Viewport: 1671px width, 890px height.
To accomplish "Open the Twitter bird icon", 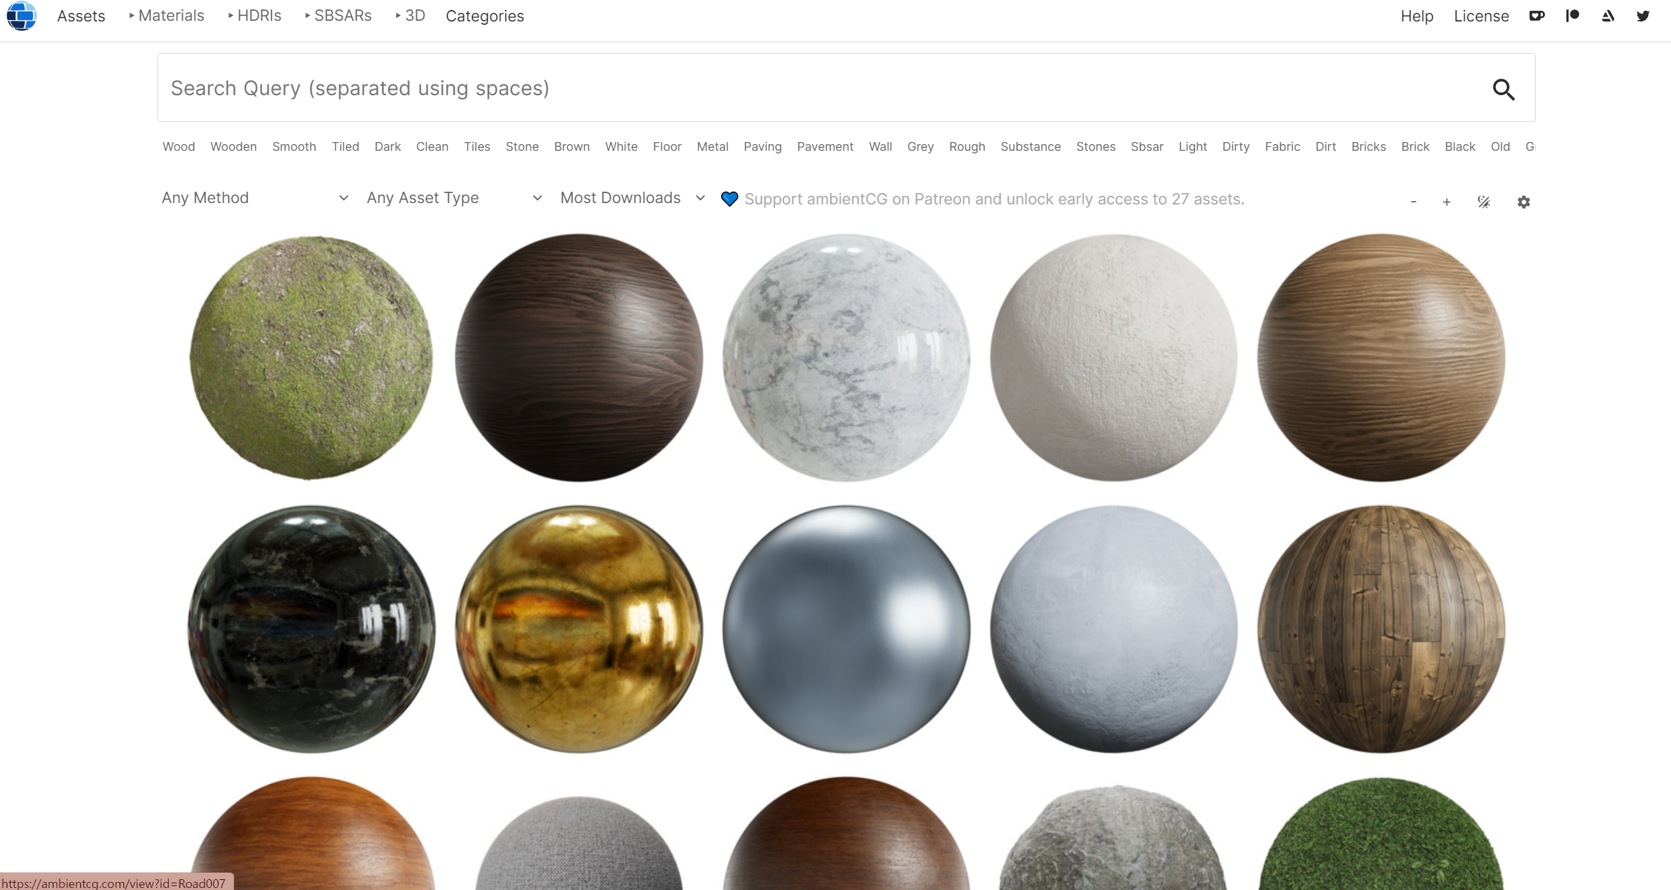I will click(x=1642, y=15).
